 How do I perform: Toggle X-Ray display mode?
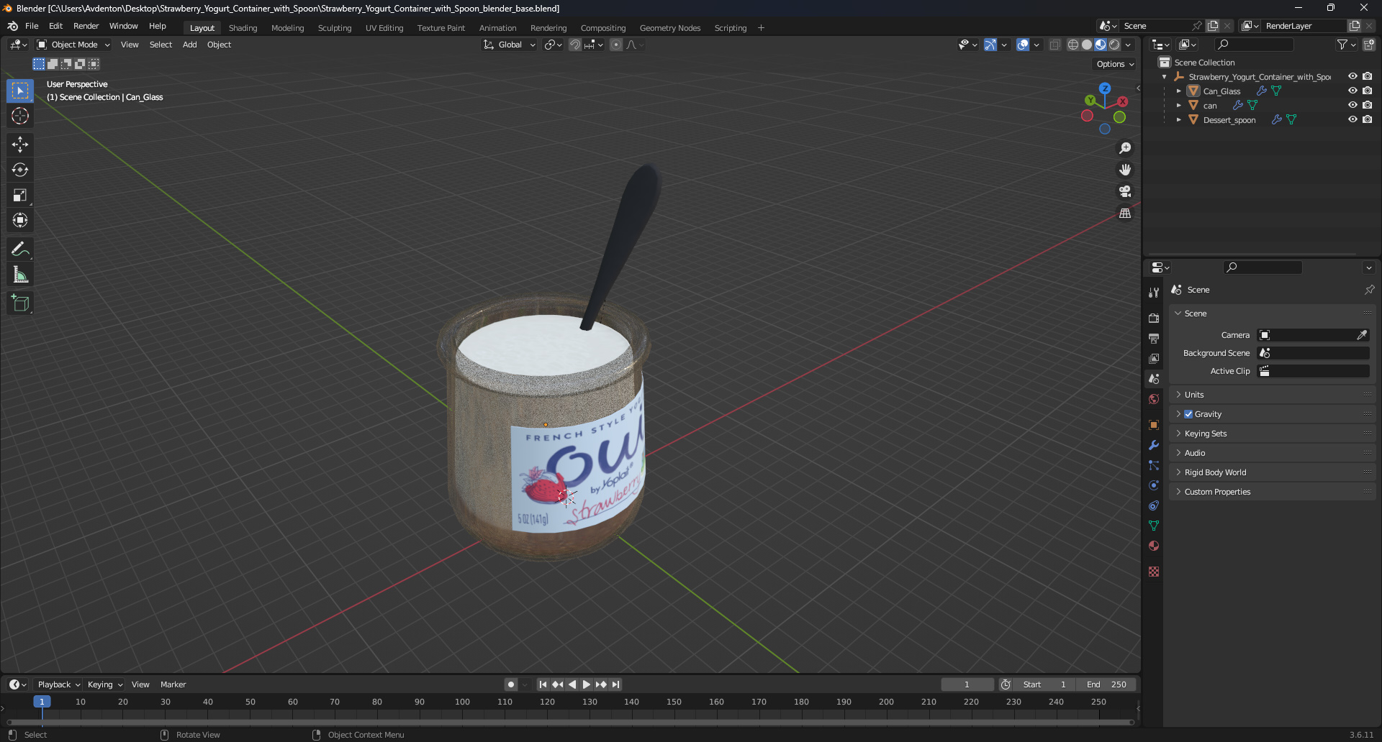tap(1055, 45)
